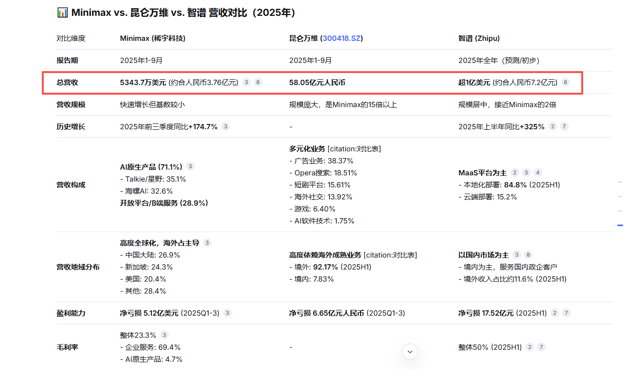The image size is (625, 369).
Task: Click the 广告业务: 38.37% line
Action: (x=321, y=160)
